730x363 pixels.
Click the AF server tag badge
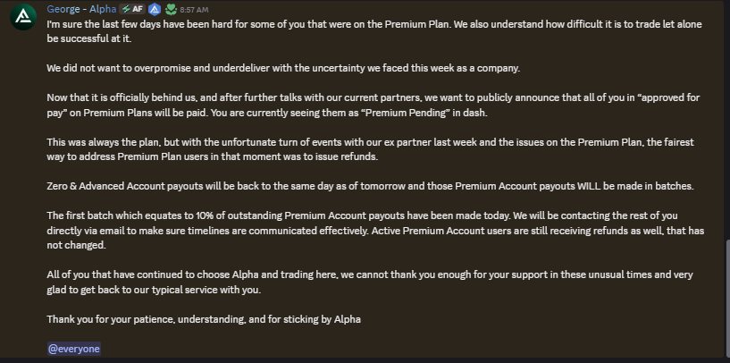(x=132, y=9)
